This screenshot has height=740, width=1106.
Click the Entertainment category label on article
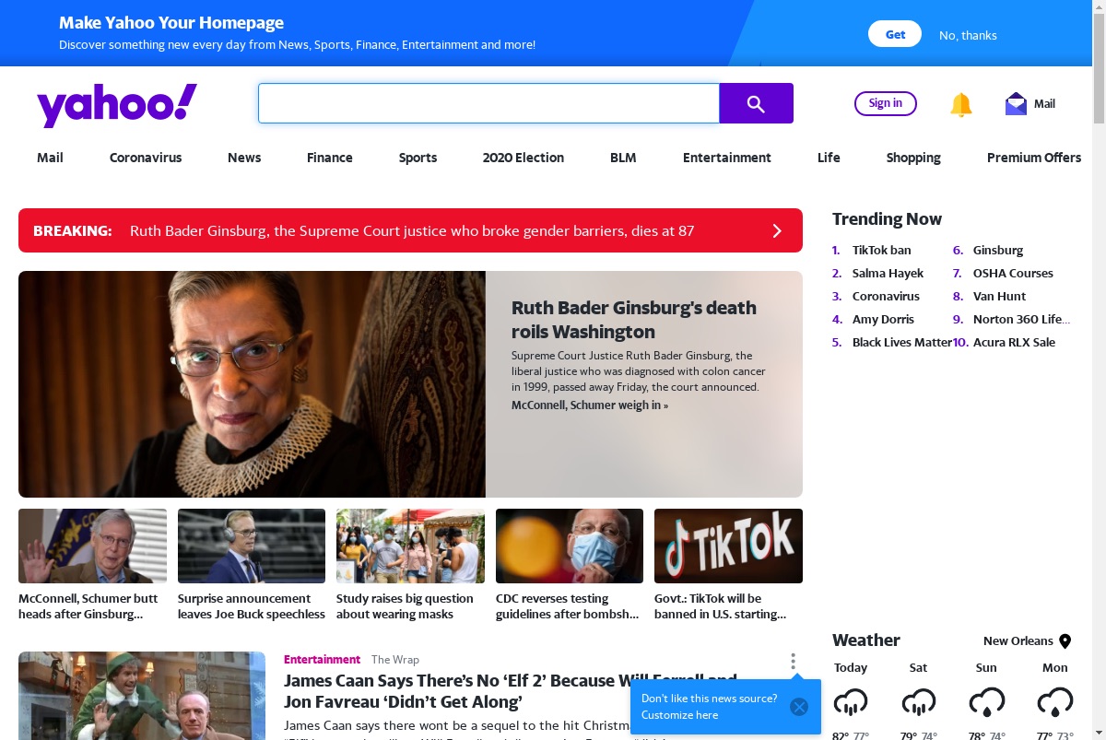(x=322, y=660)
